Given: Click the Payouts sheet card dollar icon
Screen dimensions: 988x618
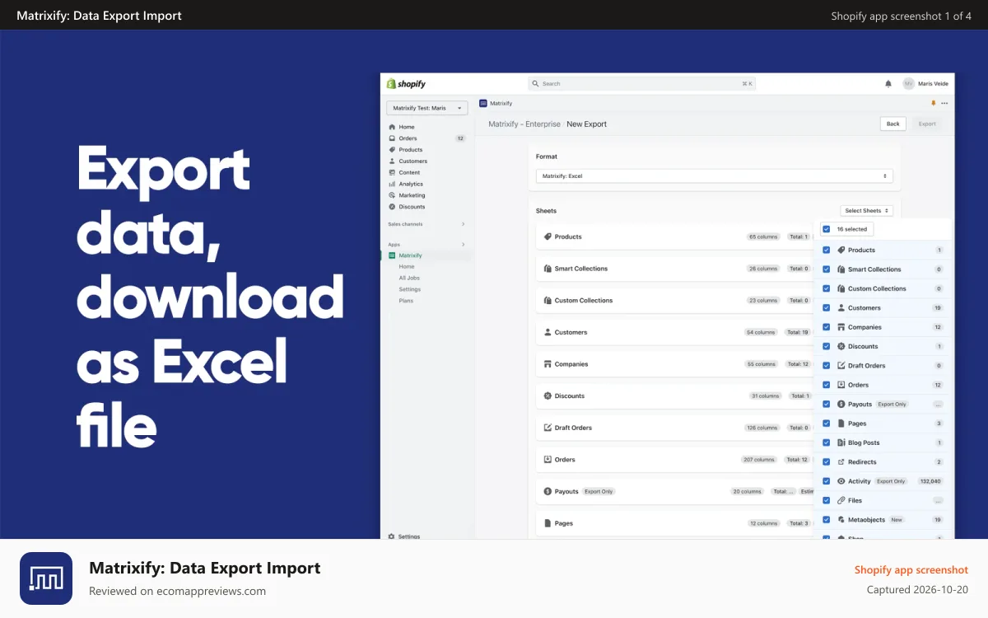Looking at the screenshot, I should click(548, 491).
